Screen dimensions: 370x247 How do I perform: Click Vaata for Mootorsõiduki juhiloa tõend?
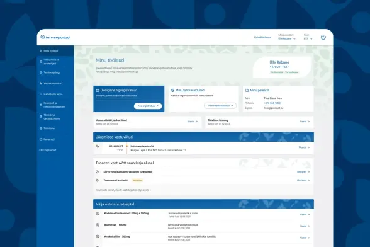(193, 122)
